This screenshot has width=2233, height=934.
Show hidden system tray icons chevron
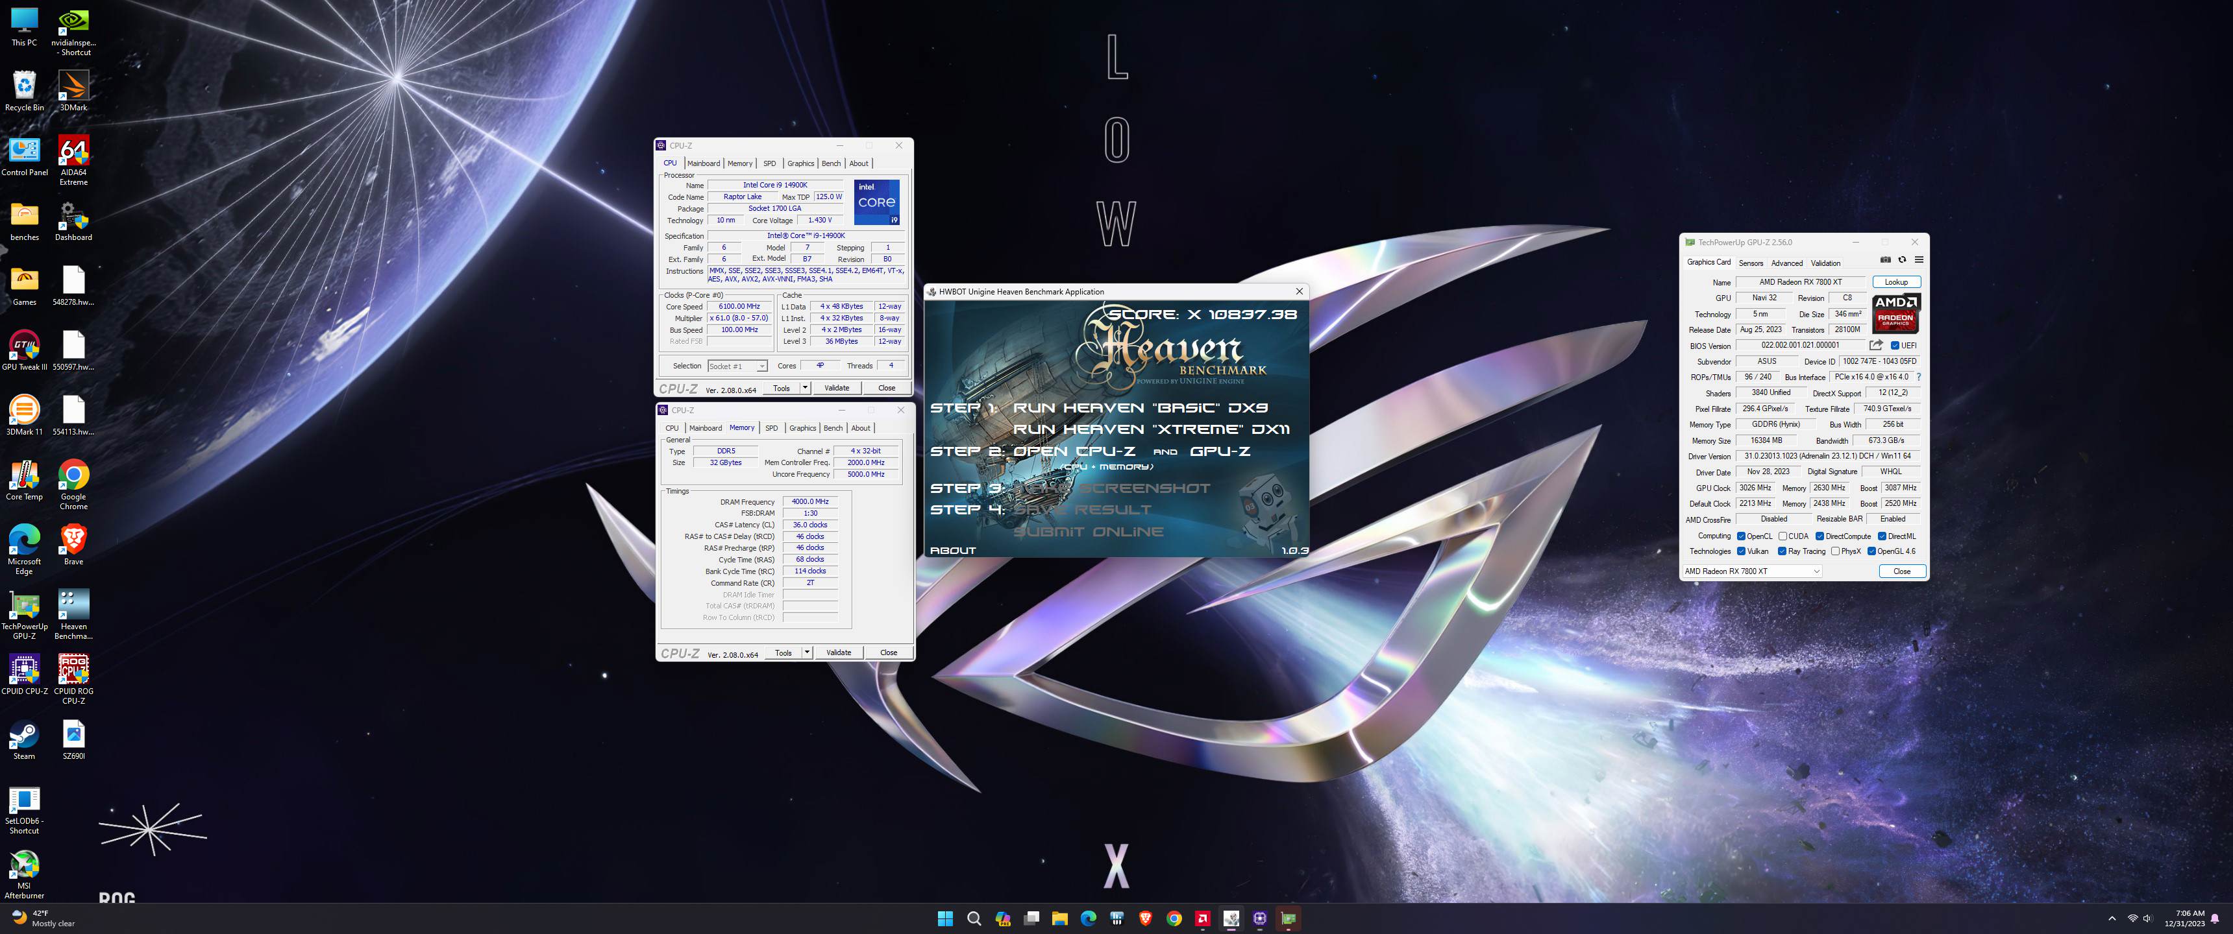click(x=2112, y=918)
